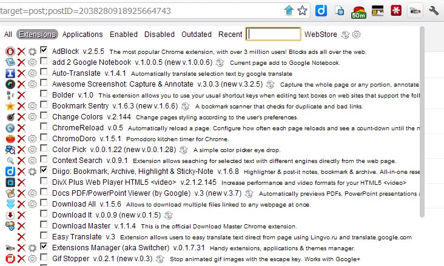The width and height of the screenshot is (444, 266).
Task: Enable Auto-Translate checkbox
Action: tap(44, 72)
